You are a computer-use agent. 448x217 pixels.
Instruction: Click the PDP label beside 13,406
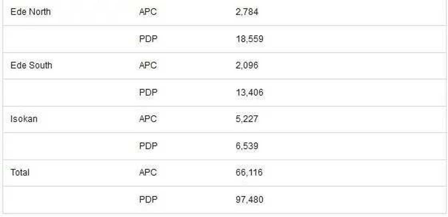(148, 93)
